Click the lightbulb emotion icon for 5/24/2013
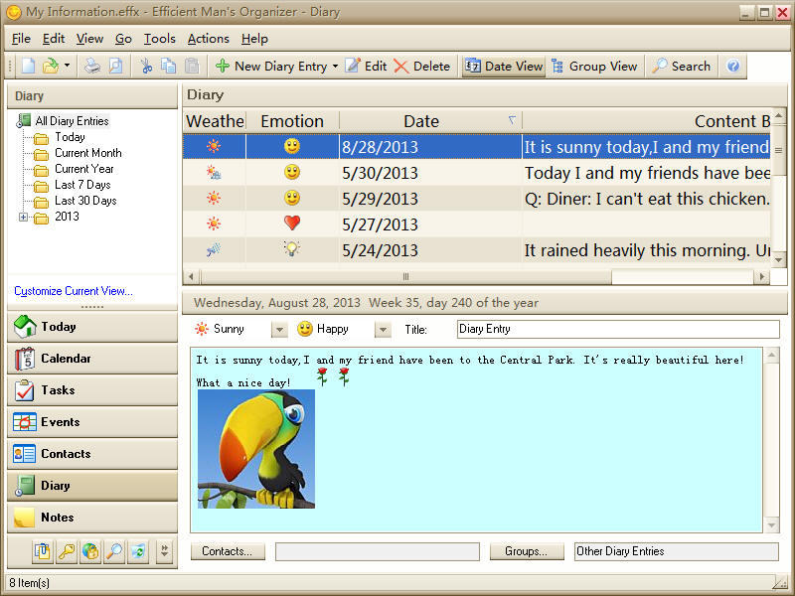795x596 pixels. [x=291, y=248]
